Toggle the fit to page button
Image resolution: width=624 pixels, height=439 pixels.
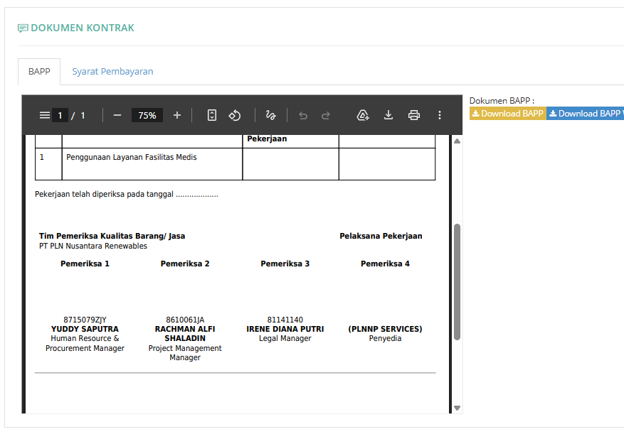click(x=212, y=115)
